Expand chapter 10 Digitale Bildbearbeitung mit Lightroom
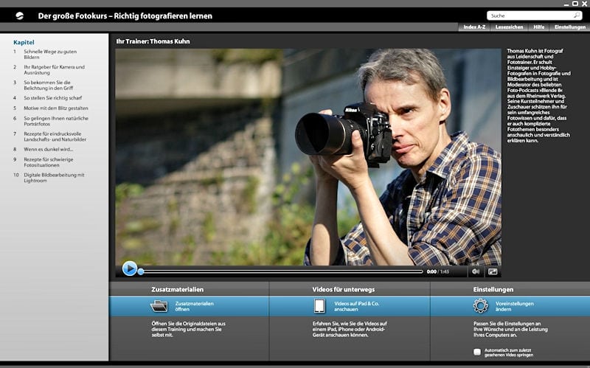This screenshot has width=590, height=368. [54, 178]
